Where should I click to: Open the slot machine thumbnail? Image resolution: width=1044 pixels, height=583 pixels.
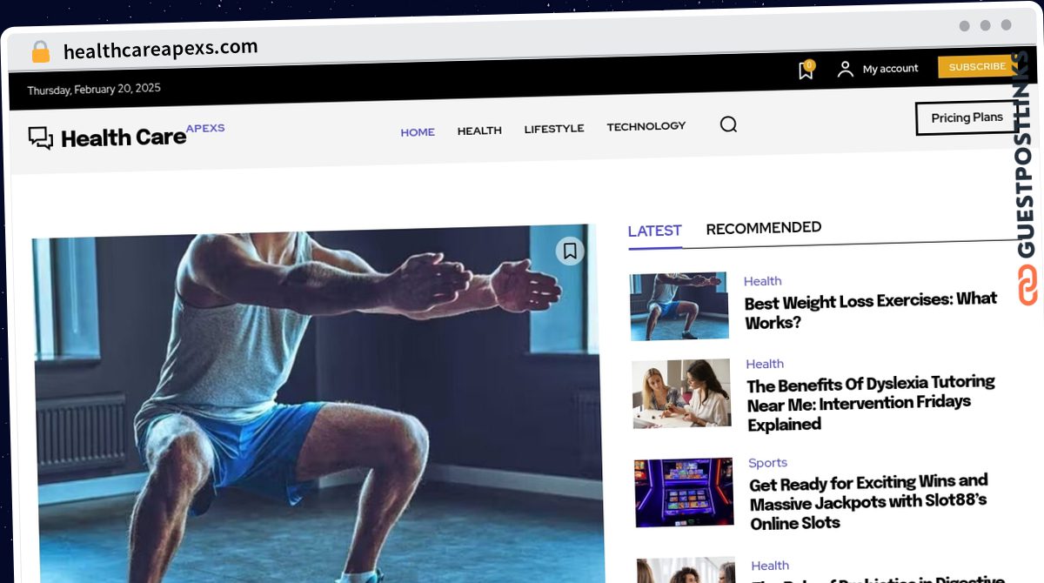click(684, 493)
